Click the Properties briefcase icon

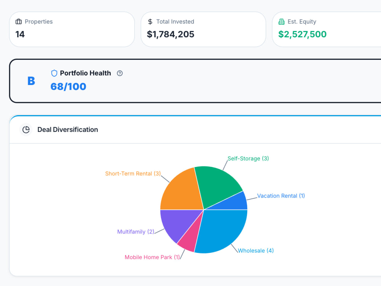tap(19, 22)
